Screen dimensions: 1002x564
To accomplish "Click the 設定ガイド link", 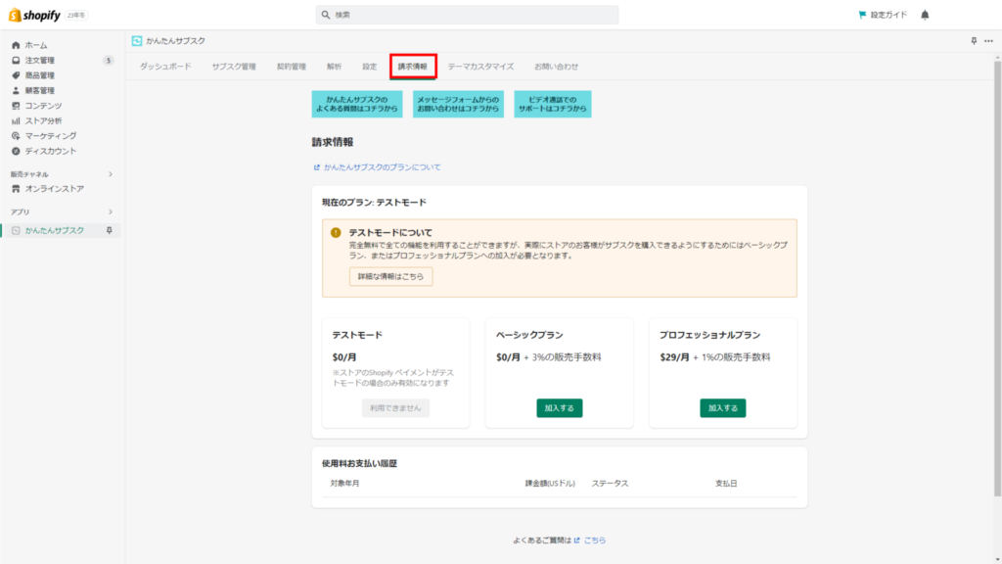I will click(888, 15).
